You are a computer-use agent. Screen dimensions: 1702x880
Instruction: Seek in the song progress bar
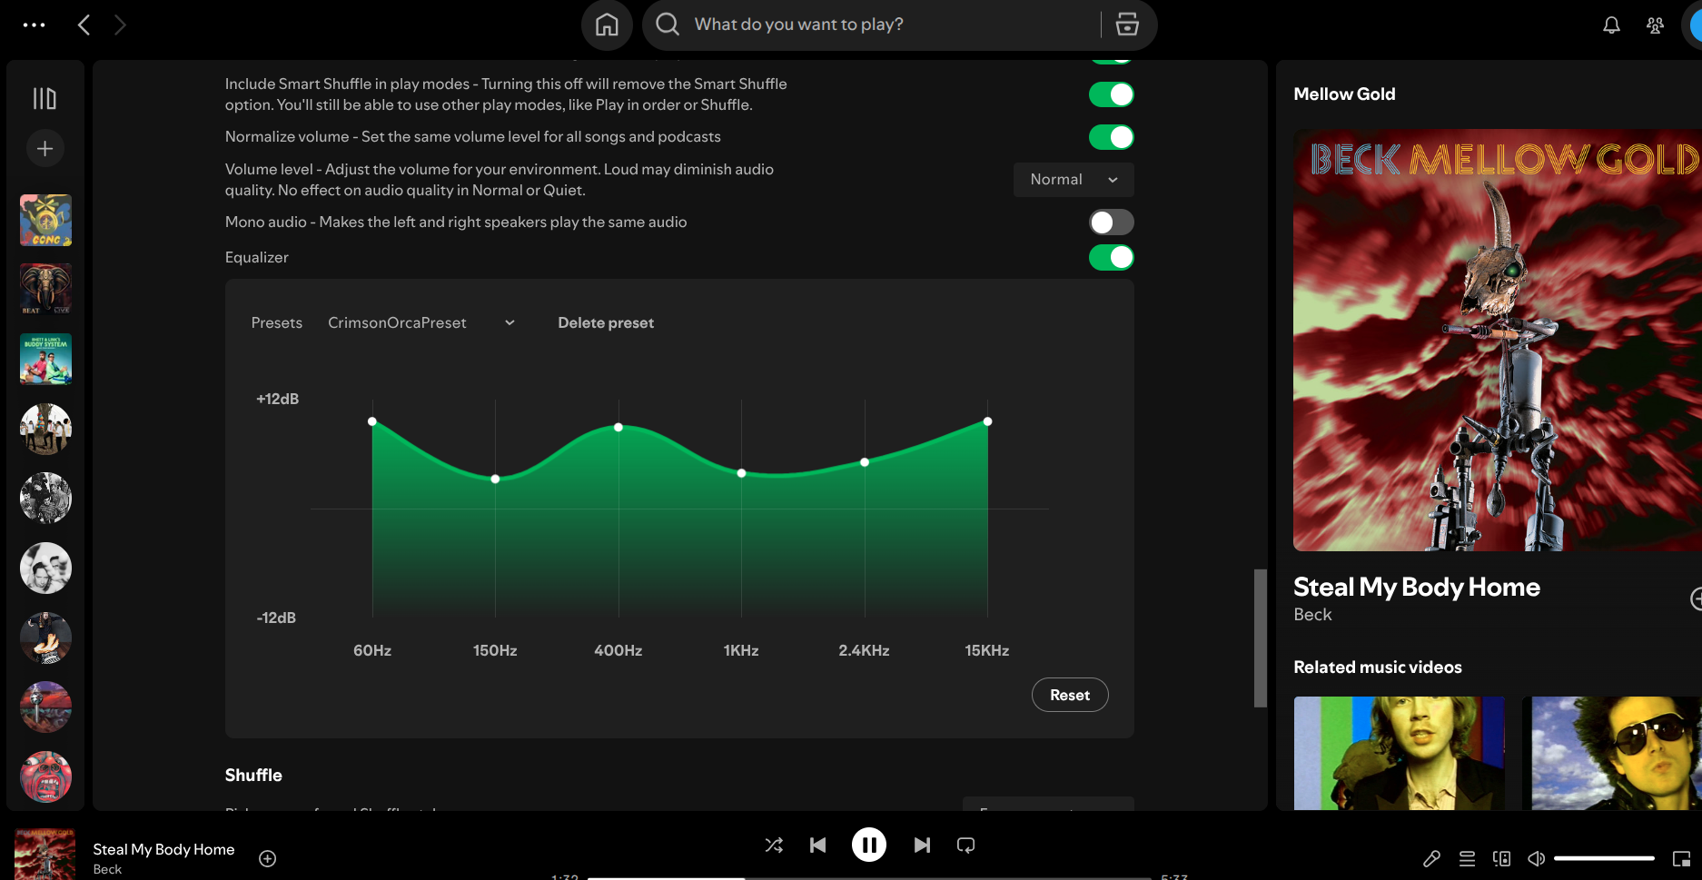(x=869, y=877)
